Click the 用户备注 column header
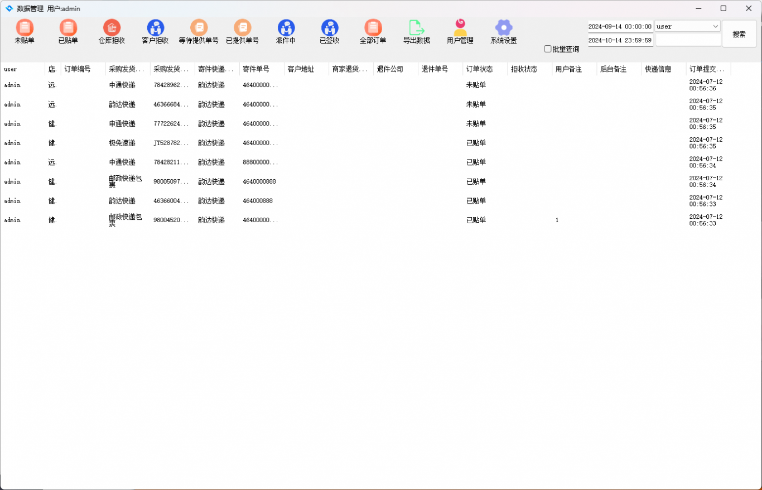 [x=574, y=69]
